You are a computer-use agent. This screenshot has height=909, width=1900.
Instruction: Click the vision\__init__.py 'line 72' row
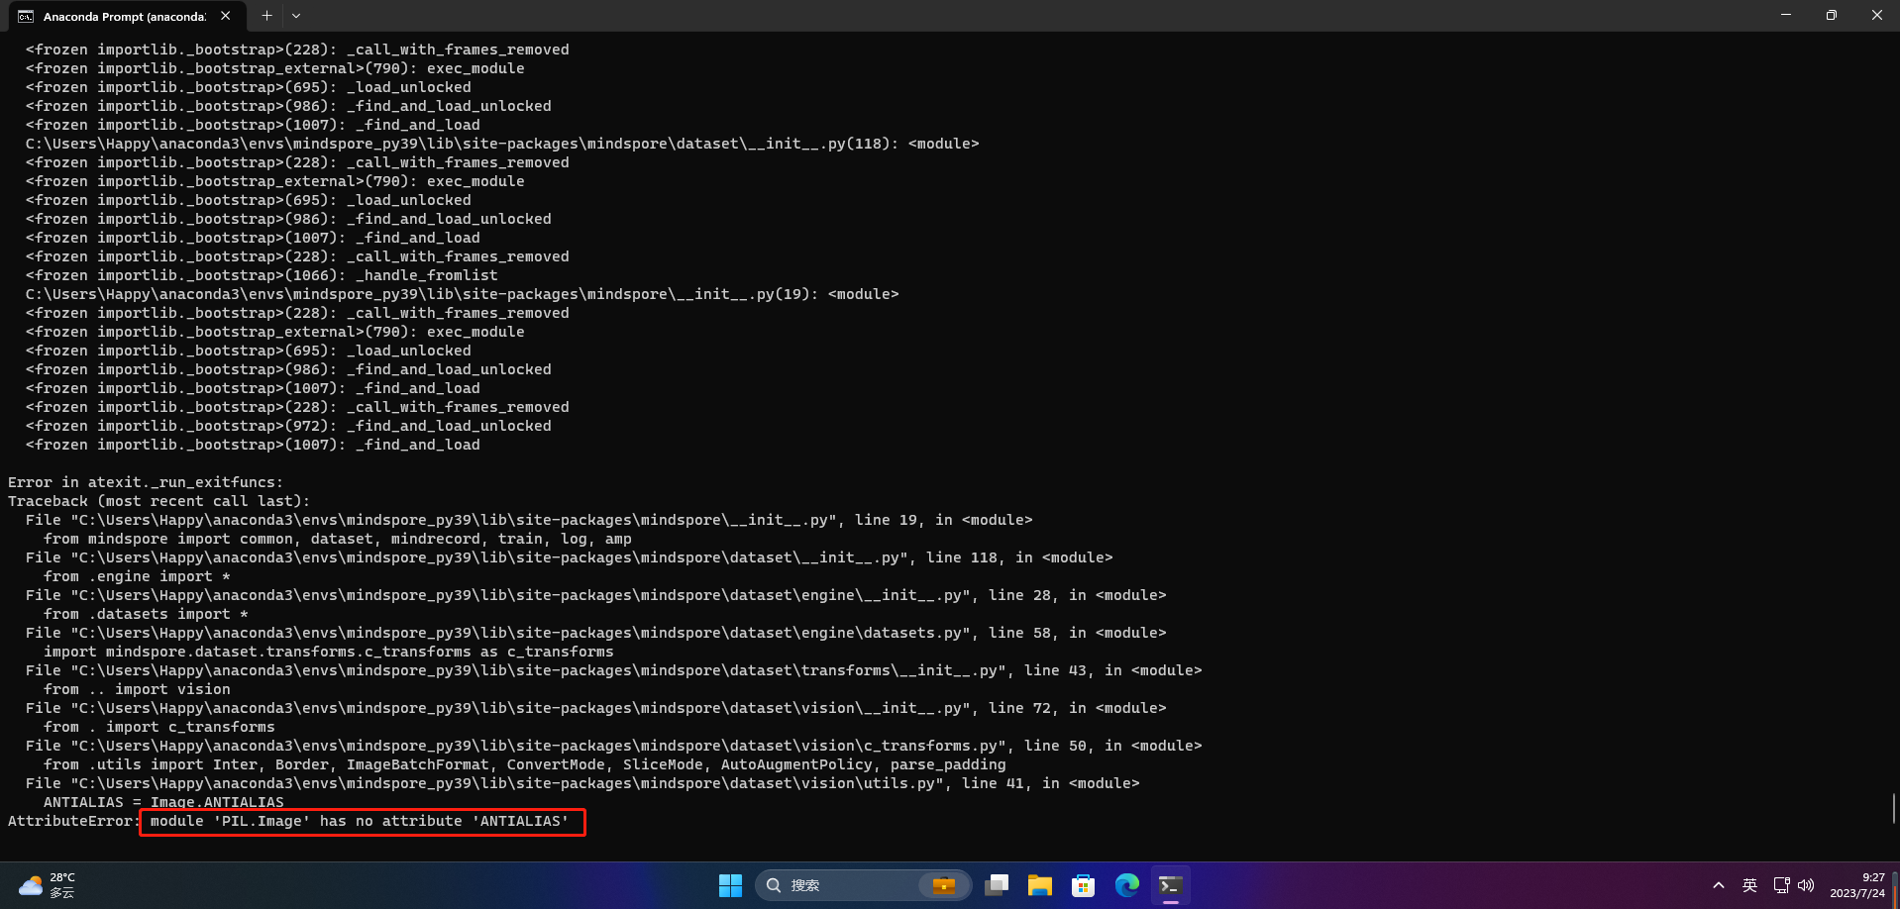(x=596, y=708)
